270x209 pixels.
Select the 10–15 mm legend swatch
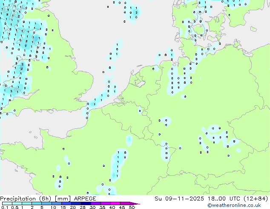pos(56,203)
